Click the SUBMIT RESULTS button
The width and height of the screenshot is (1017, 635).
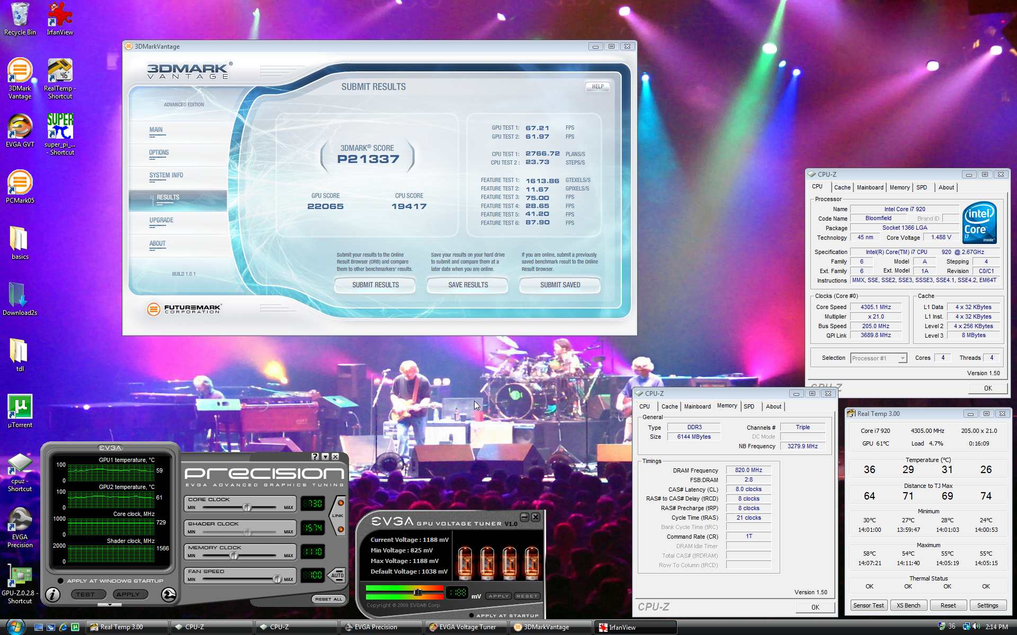(376, 285)
